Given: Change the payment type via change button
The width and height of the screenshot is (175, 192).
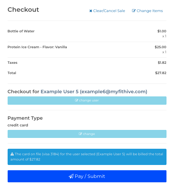Looking at the screenshot, I should pyautogui.click(x=87, y=134).
